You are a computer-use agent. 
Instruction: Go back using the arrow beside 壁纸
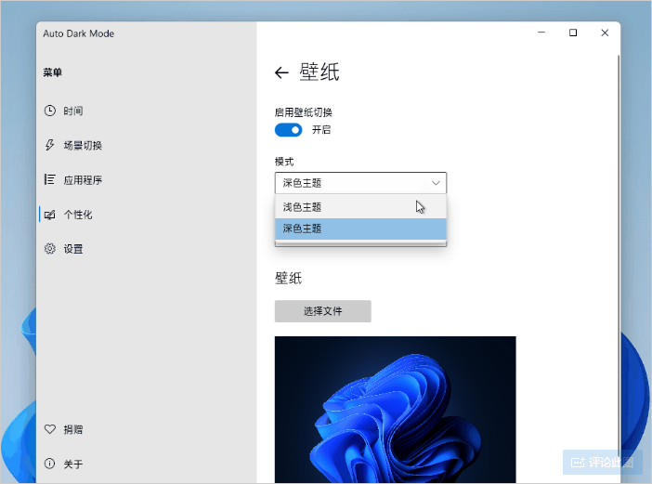click(282, 72)
